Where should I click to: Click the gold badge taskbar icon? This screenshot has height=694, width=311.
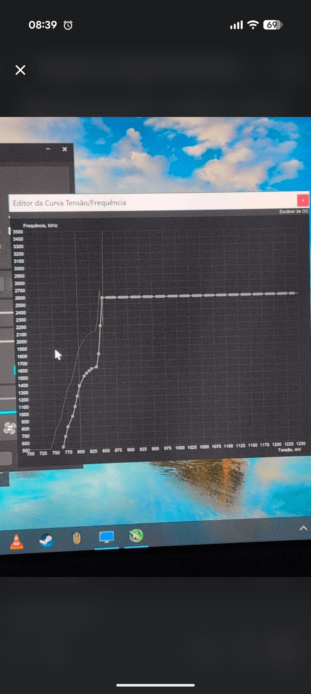tap(76, 538)
